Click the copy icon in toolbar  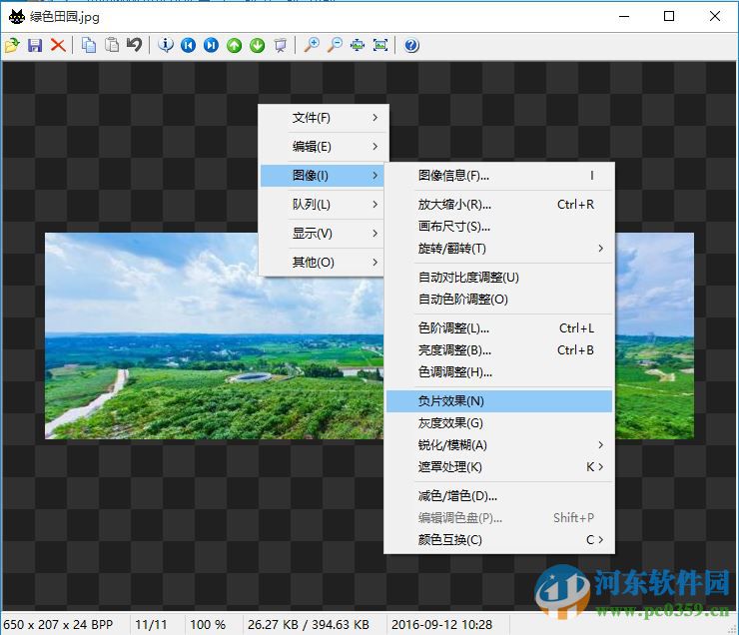89,45
